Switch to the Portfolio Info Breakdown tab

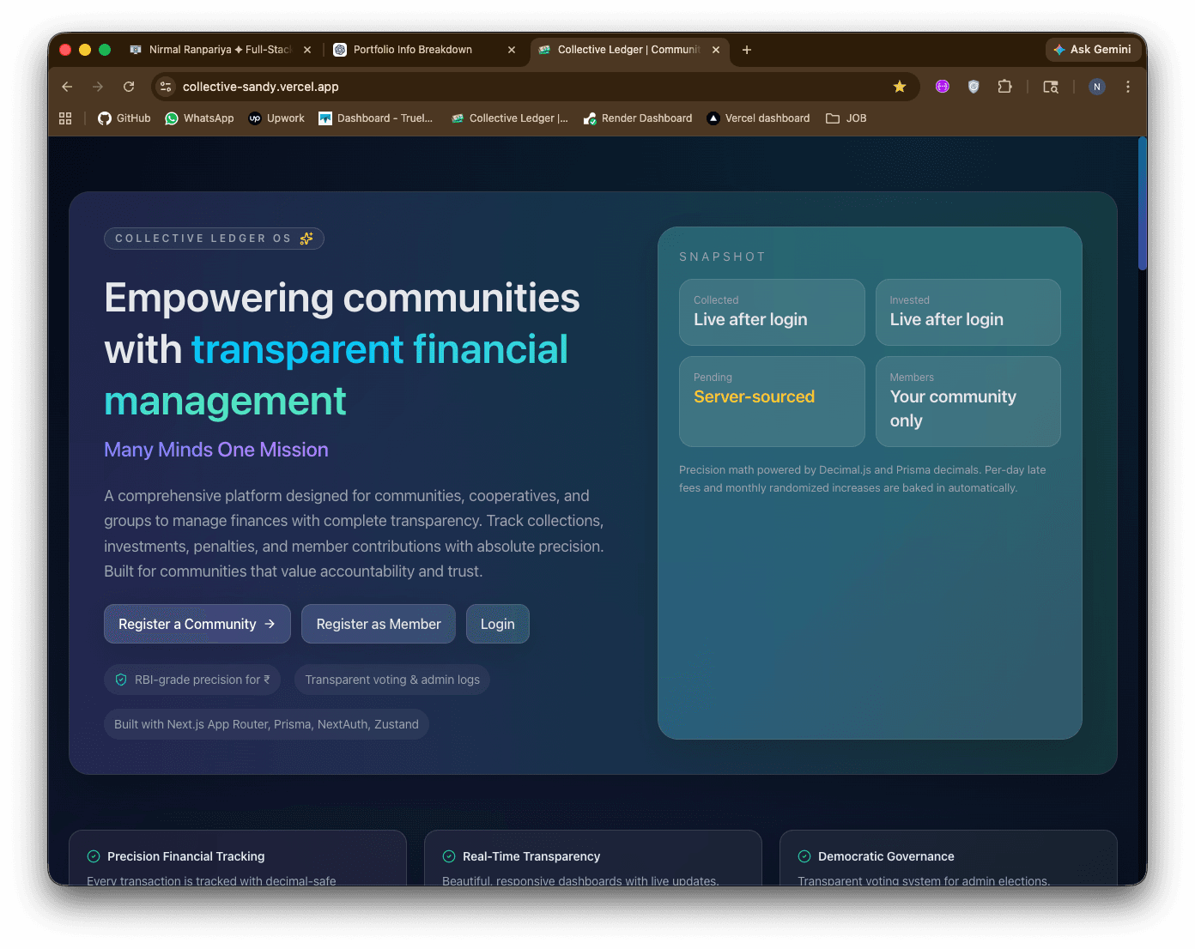(424, 50)
